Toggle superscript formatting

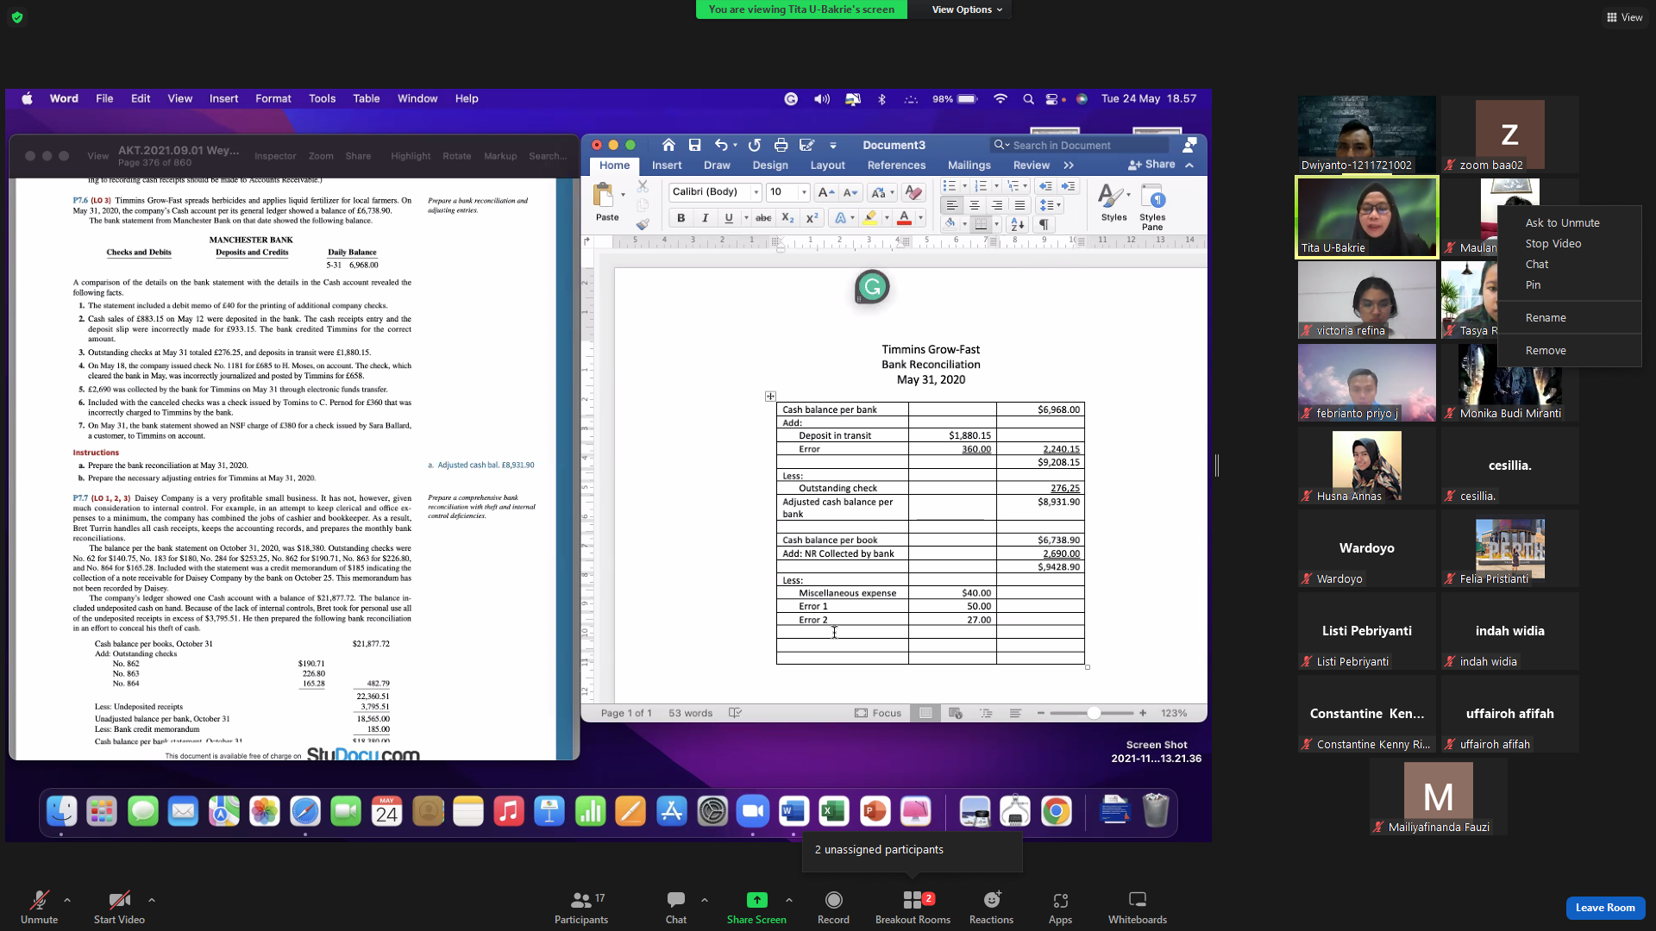(x=812, y=218)
